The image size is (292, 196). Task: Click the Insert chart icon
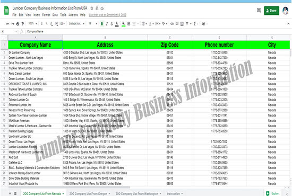(182, 24)
